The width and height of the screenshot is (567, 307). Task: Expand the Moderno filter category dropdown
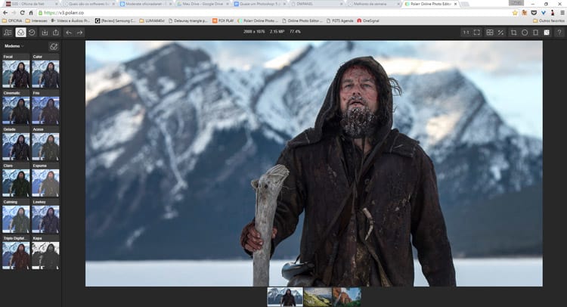tap(18, 46)
